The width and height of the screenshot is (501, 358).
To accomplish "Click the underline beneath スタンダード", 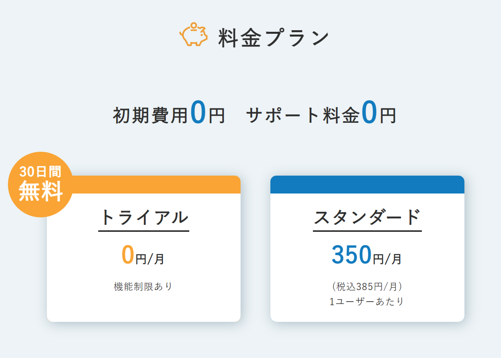I will tap(367, 230).
